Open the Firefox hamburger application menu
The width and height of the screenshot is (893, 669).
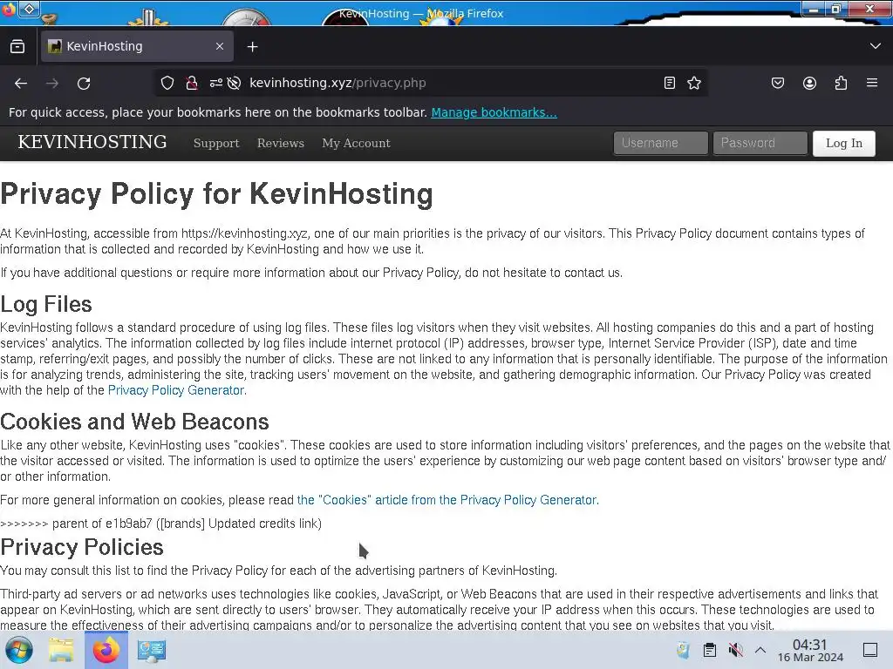[872, 83]
